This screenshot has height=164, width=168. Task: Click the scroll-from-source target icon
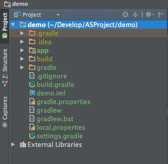125,14
